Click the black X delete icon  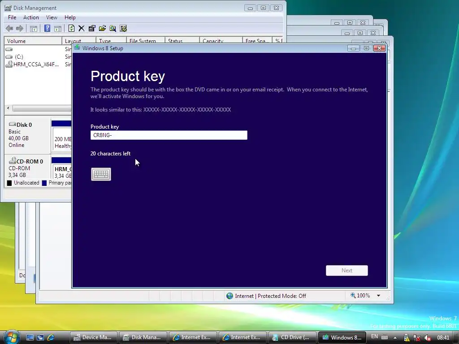coord(82,28)
